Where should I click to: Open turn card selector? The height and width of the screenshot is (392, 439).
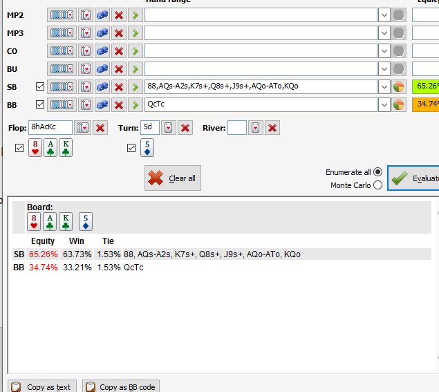(168, 128)
